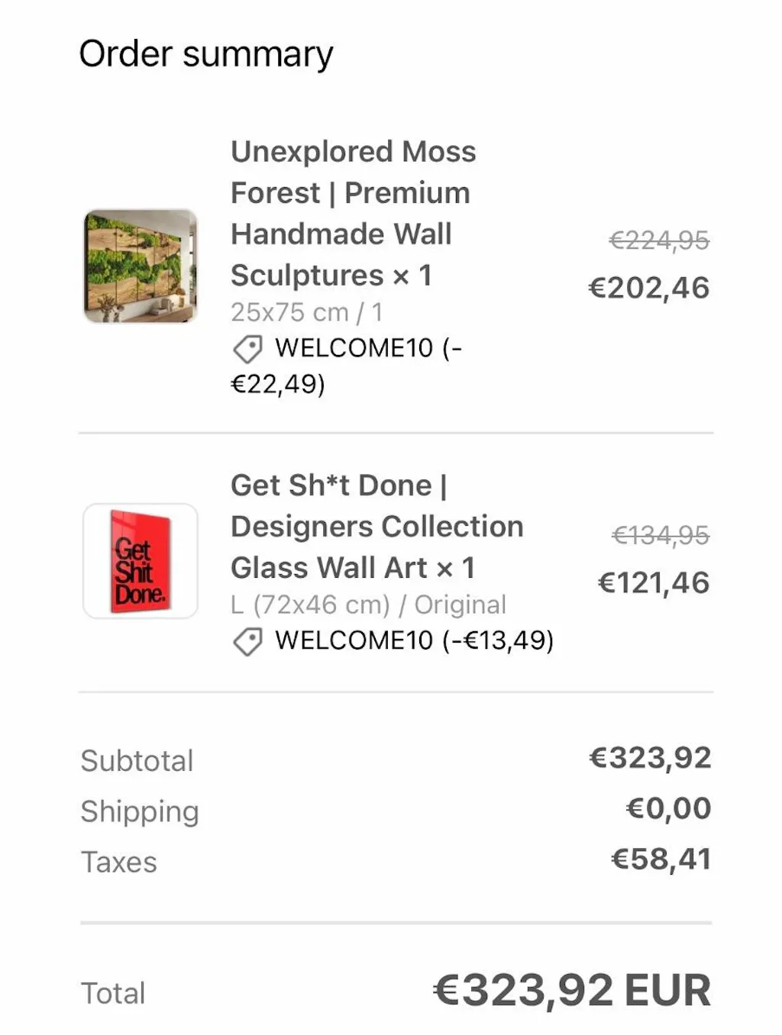Click the 25x75 cm / 1 variant text
This screenshot has height=1035, width=782.
[x=306, y=312]
